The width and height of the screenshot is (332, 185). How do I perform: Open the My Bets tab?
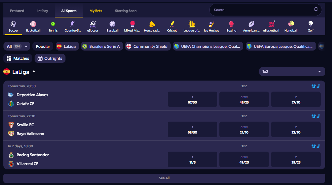point(96,11)
